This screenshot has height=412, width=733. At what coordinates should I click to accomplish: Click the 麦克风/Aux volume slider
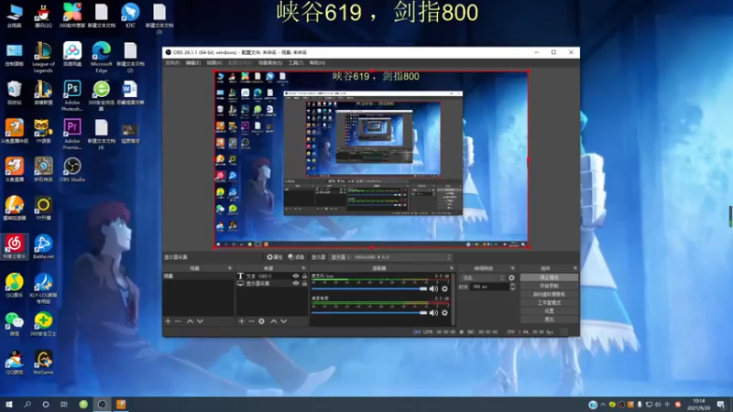369,288
